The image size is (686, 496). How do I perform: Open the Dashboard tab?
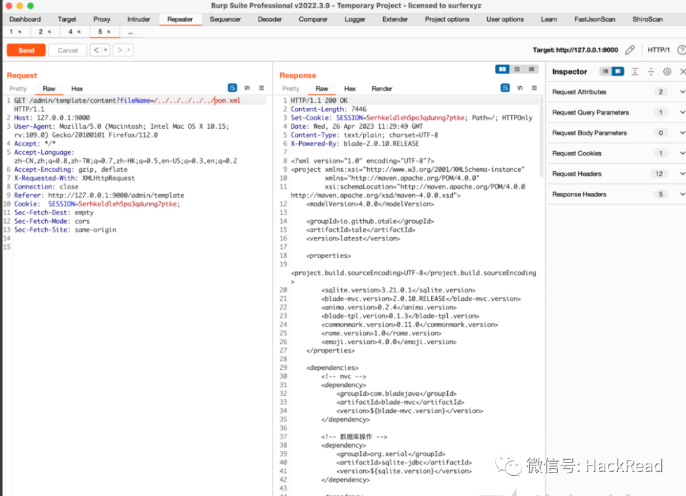(x=25, y=19)
